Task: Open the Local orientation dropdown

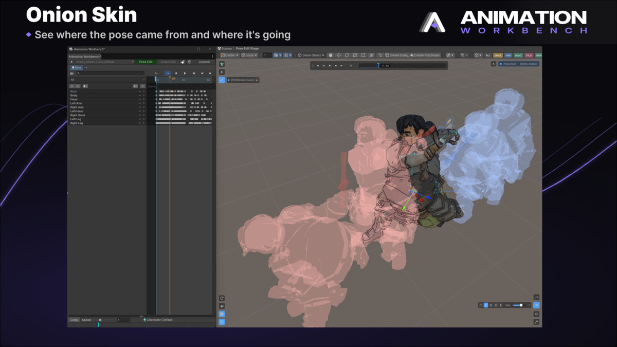Action: (x=249, y=55)
